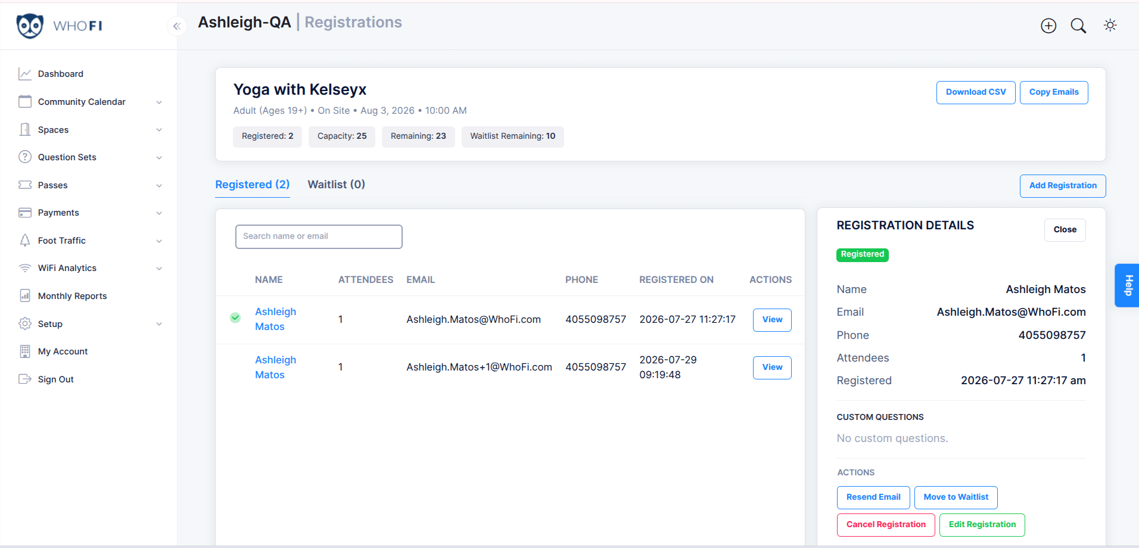The width and height of the screenshot is (1139, 548).
Task: Click the green Edit Registration button
Action: pyautogui.click(x=982, y=525)
